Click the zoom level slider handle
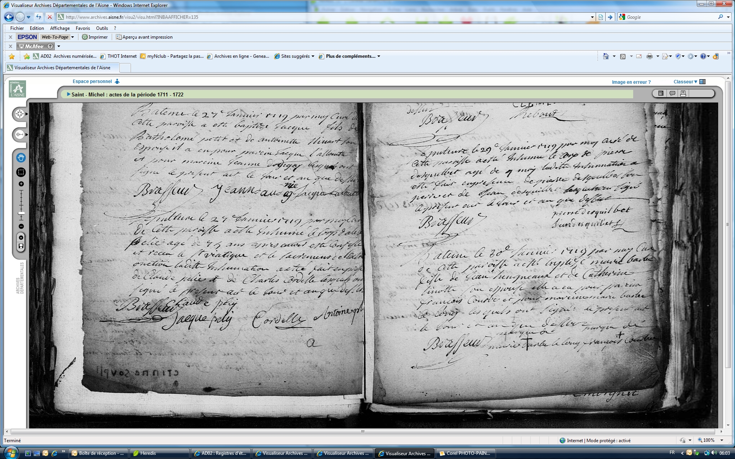This screenshot has height=459, width=735. pos(21,213)
